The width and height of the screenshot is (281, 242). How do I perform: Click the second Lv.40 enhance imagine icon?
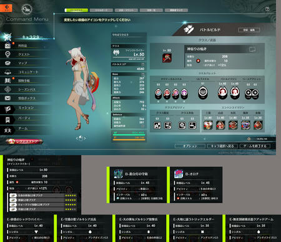pos(220,125)
